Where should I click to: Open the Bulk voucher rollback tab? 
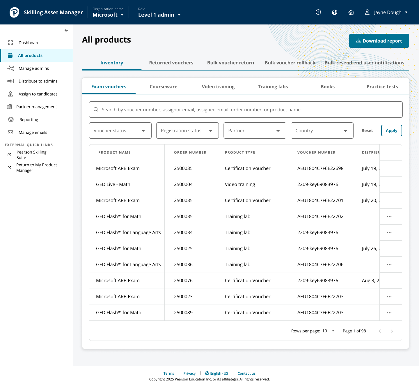290,63
